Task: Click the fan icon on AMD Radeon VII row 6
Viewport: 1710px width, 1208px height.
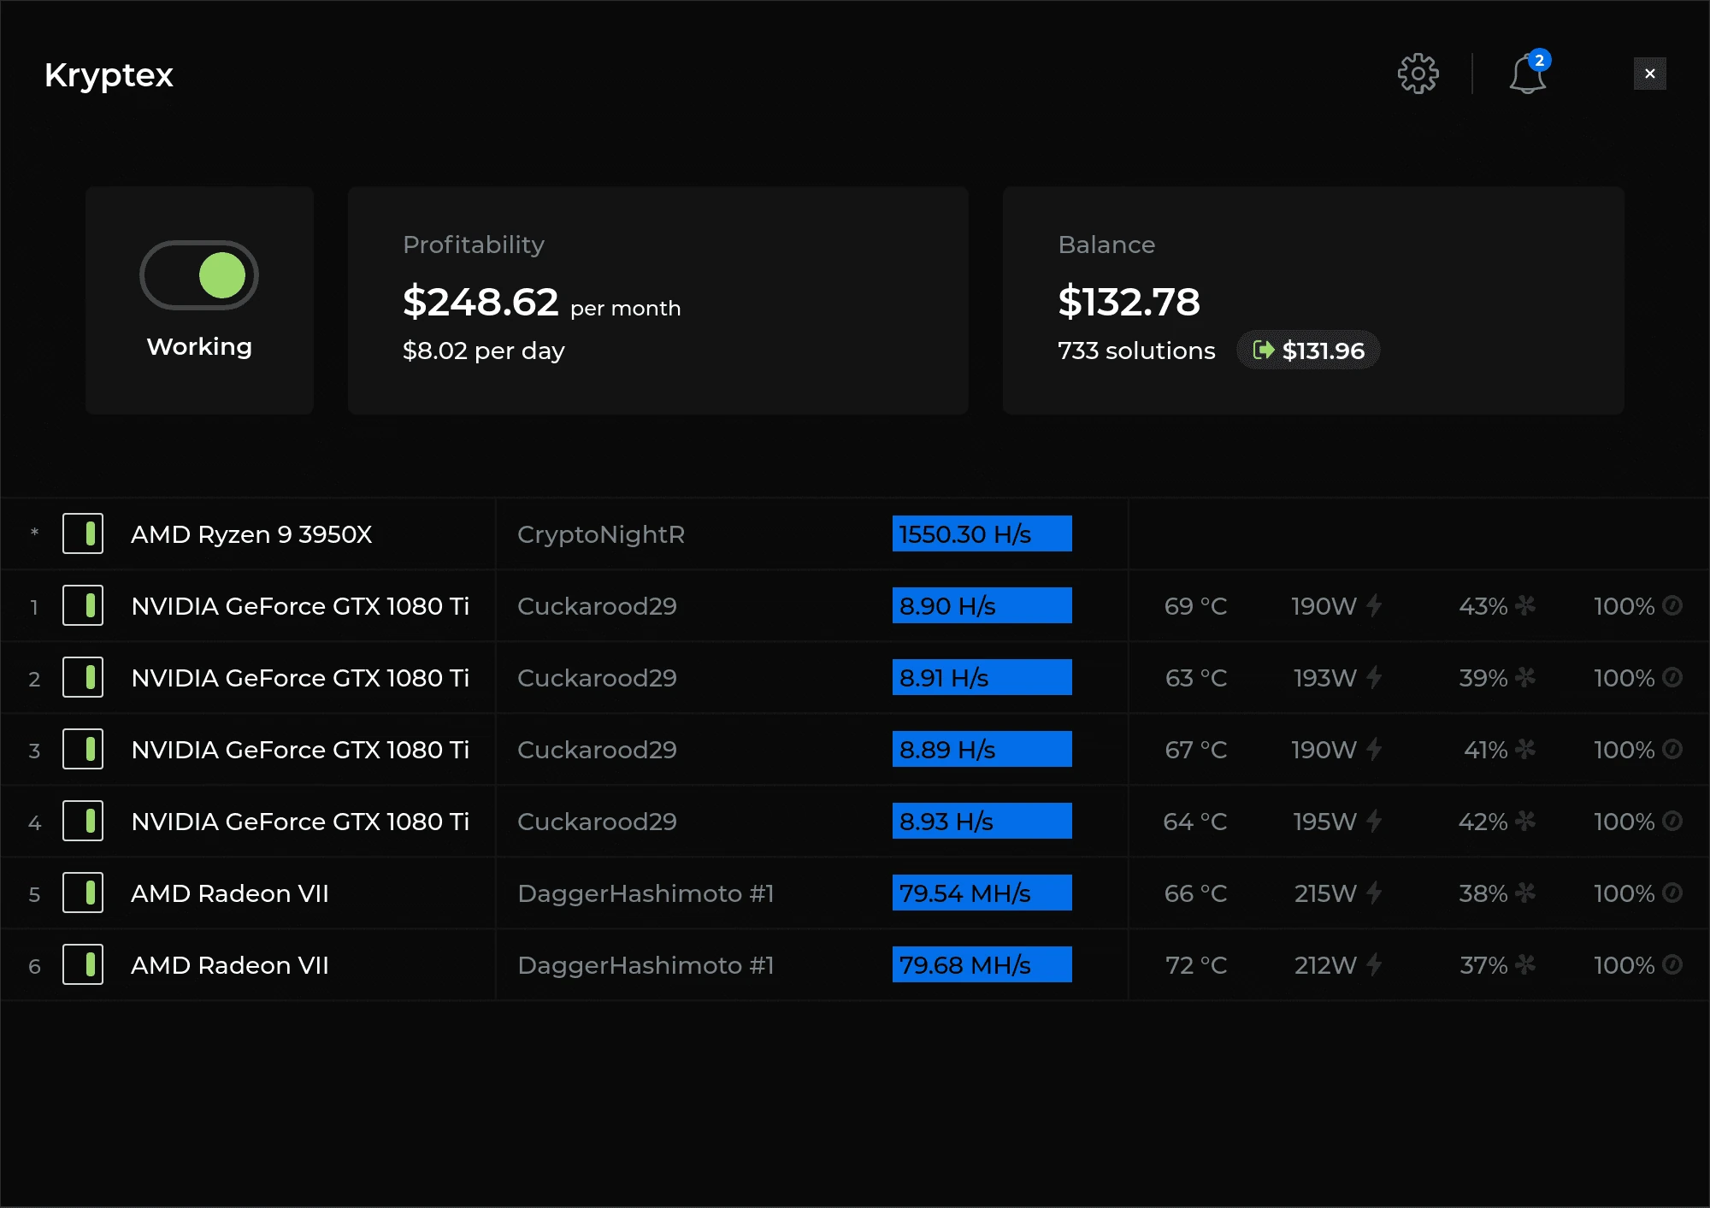Action: (x=1525, y=964)
